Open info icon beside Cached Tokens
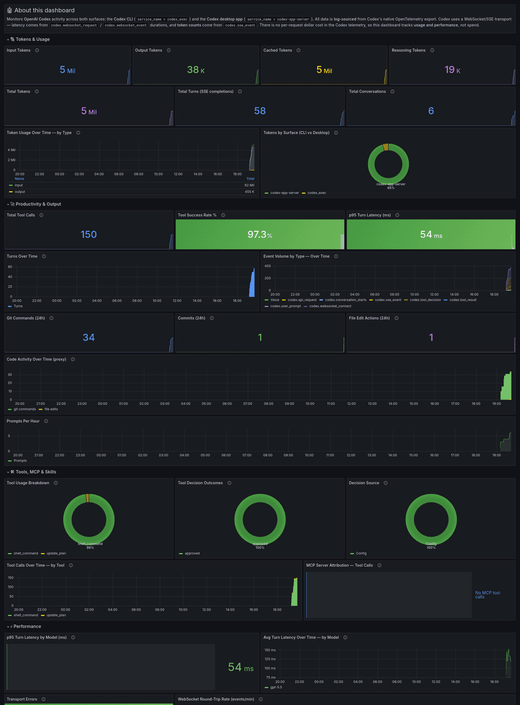 coord(299,50)
